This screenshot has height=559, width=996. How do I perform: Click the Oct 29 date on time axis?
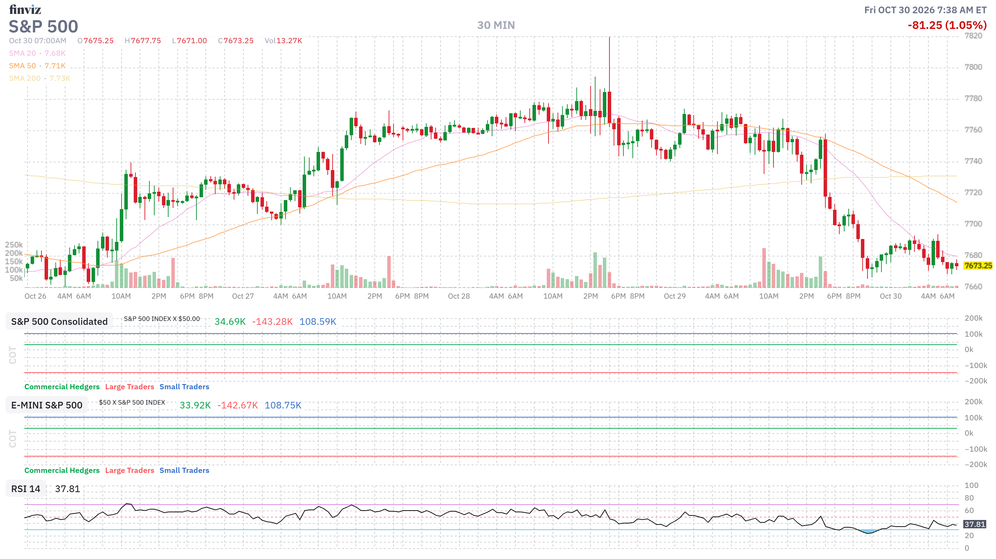[675, 296]
